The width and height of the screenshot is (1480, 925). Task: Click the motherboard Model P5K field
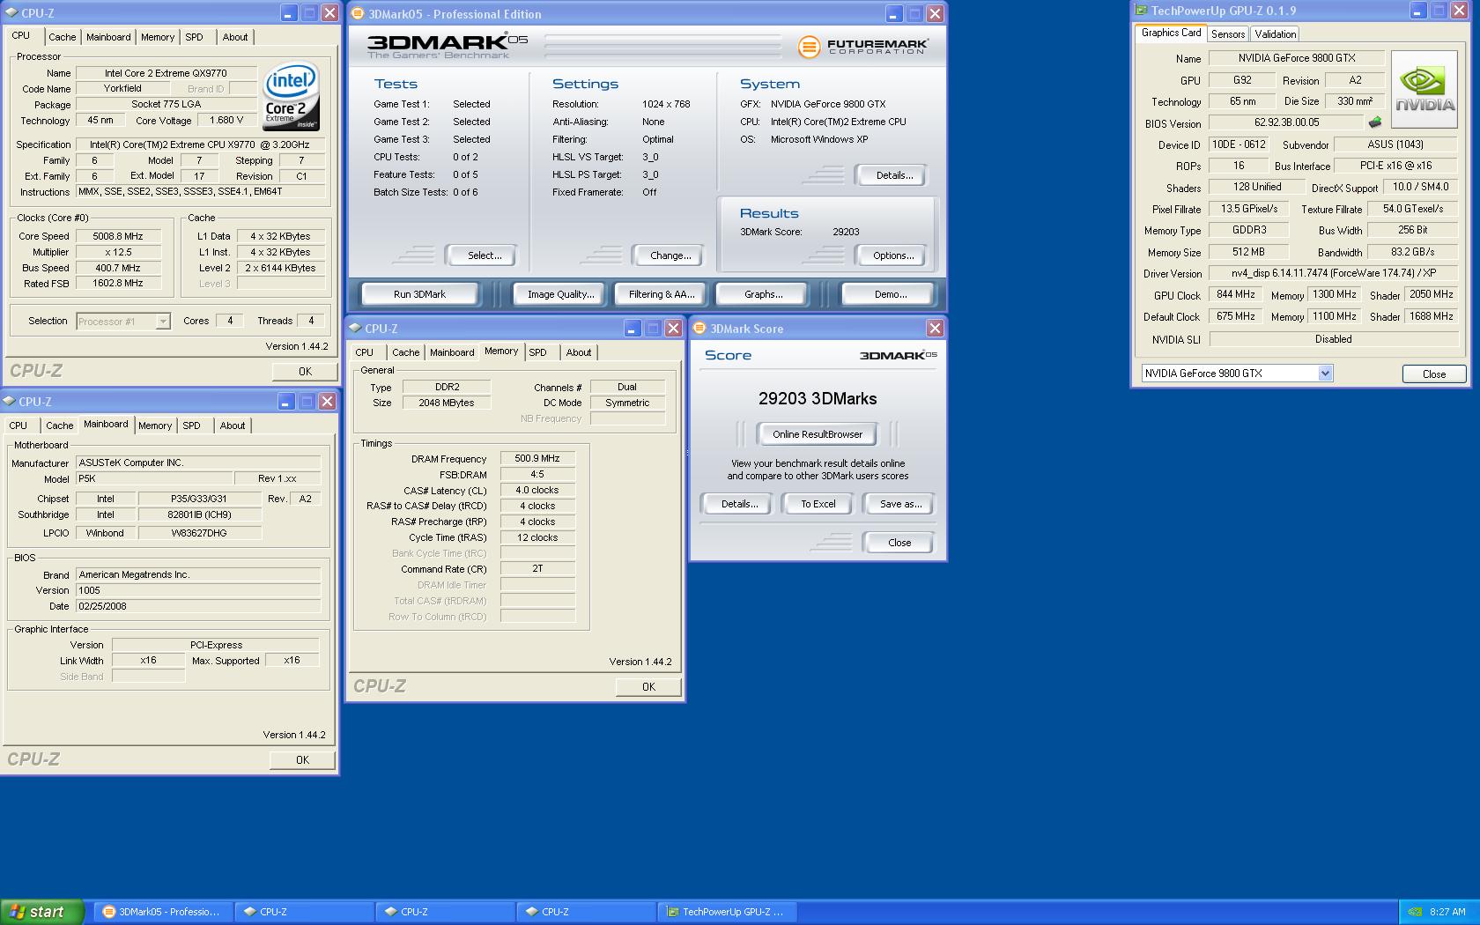pyautogui.click(x=155, y=478)
